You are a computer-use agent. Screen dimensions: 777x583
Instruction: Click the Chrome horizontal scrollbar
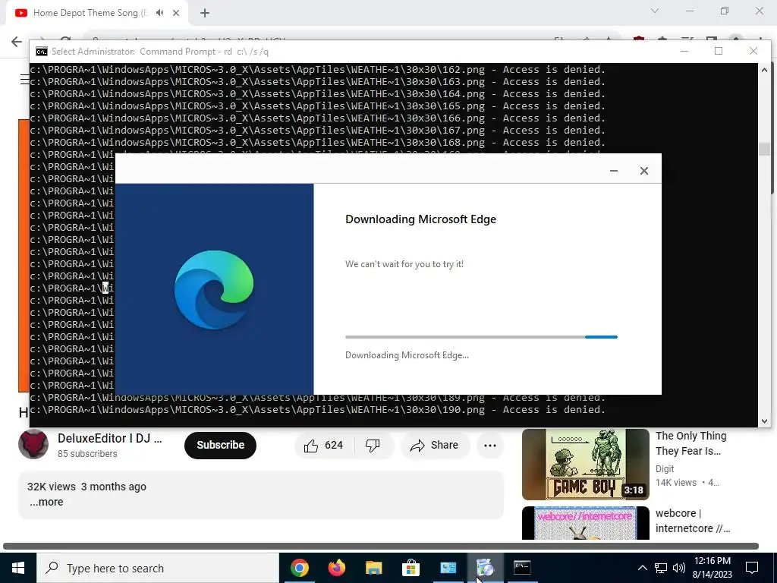(381, 546)
